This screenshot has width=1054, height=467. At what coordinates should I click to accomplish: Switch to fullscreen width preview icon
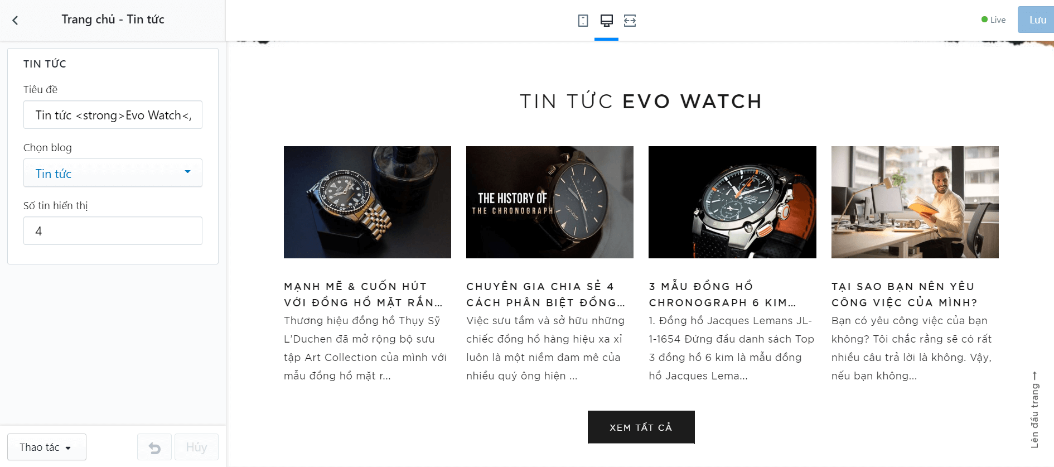click(630, 21)
